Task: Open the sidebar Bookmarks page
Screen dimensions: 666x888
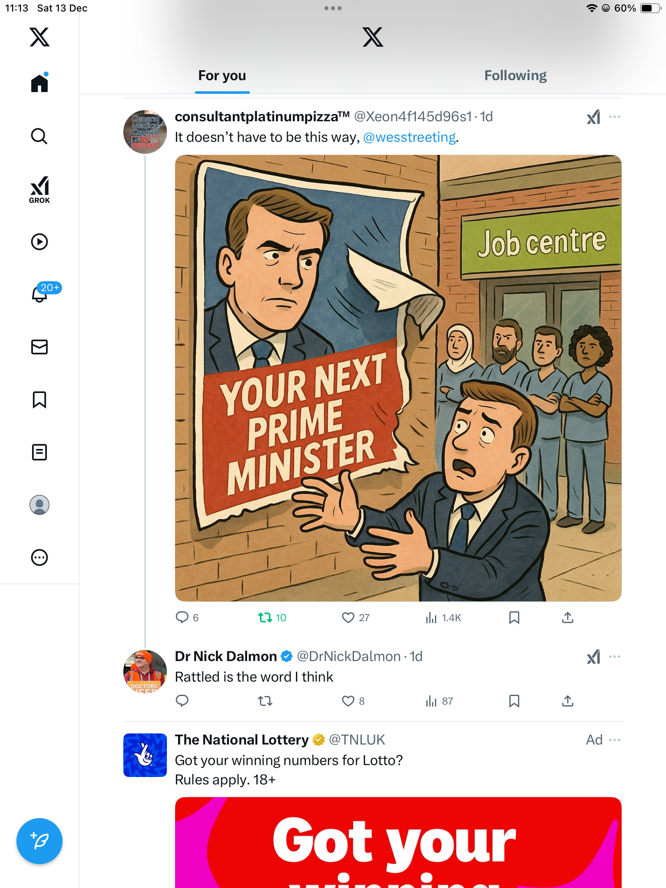Action: 39,400
